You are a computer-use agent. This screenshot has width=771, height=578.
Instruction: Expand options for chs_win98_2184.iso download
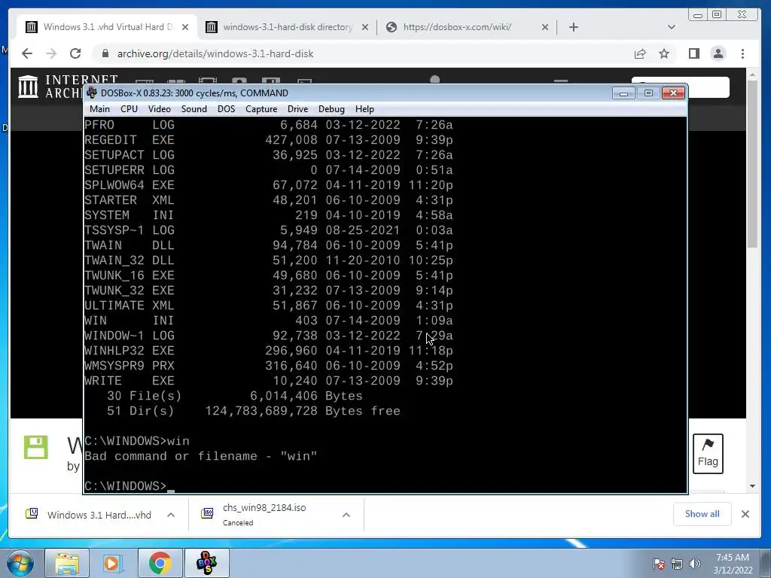click(x=346, y=515)
